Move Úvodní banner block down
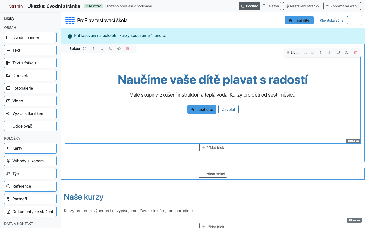The height and width of the screenshot is (228, 365). click(329, 53)
